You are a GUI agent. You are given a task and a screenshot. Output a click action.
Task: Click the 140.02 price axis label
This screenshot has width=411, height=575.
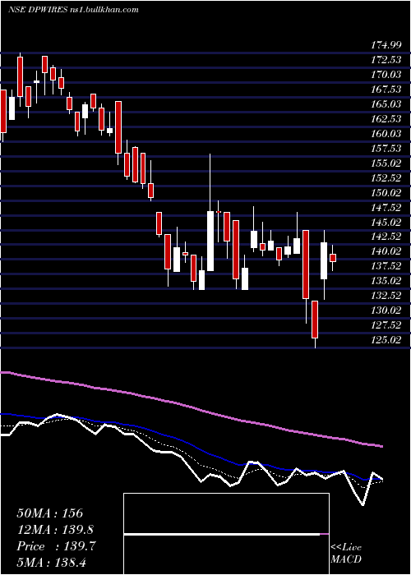click(386, 251)
